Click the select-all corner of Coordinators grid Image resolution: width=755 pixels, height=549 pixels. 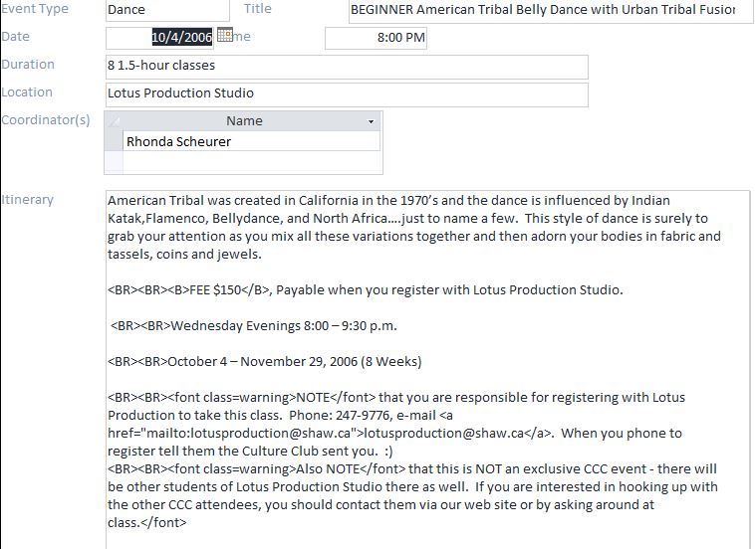click(114, 121)
